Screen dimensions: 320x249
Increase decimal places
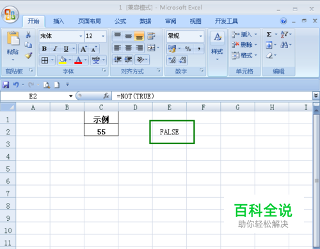[172, 60]
